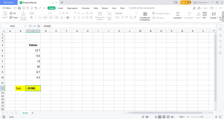Zoom out with the minus button
The width and height of the screenshot is (224, 119).
coord(188,117)
